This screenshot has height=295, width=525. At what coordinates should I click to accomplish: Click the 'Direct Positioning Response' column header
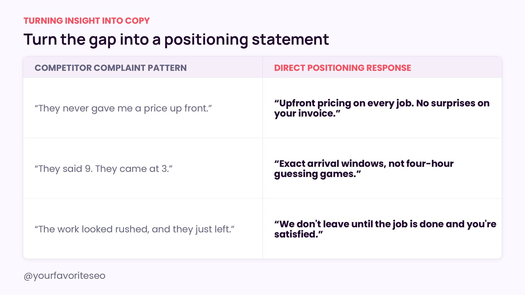342,68
